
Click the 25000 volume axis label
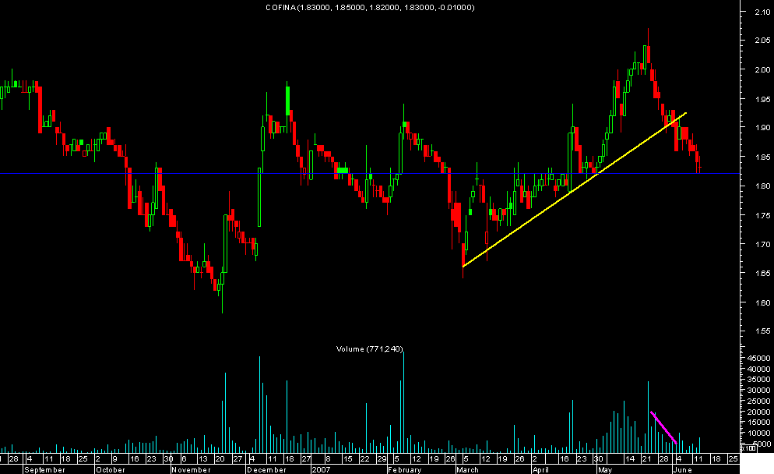click(x=758, y=401)
